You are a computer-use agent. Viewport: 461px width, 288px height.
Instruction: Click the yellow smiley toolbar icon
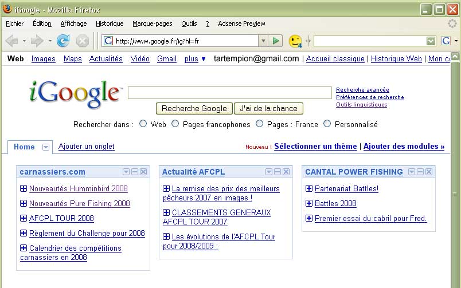(x=295, y=41)
